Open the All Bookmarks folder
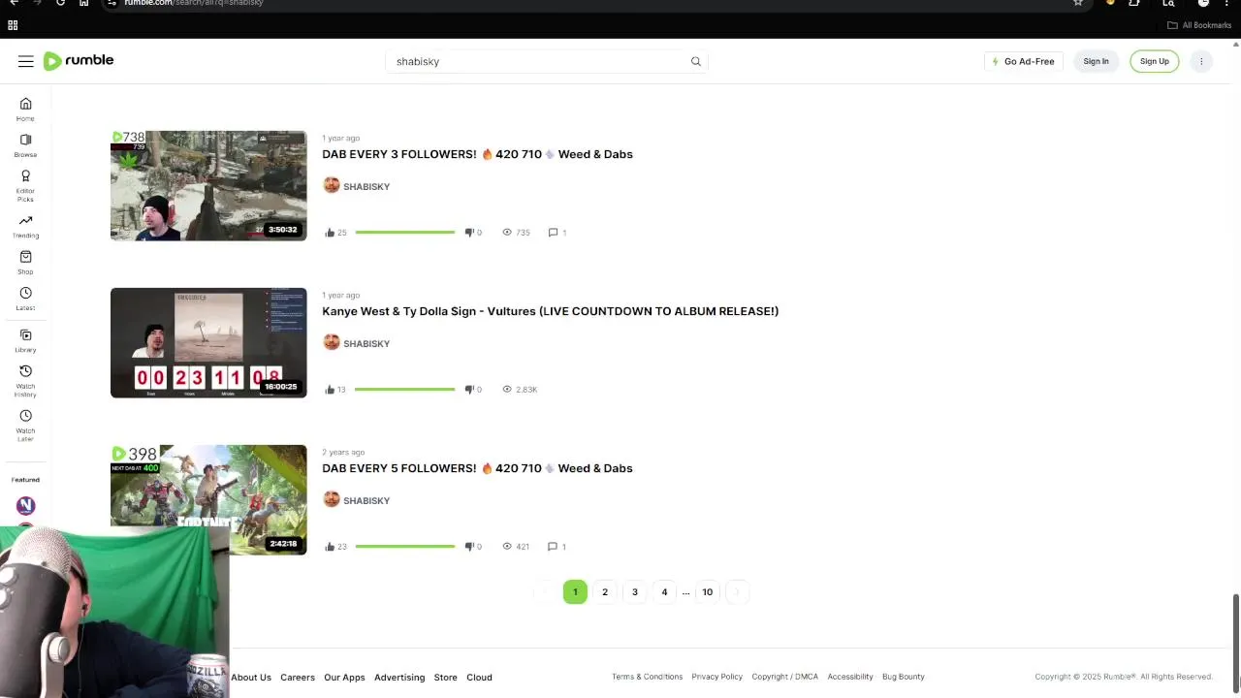This screenshot has height=698, width=1241. click(1198, 25)
